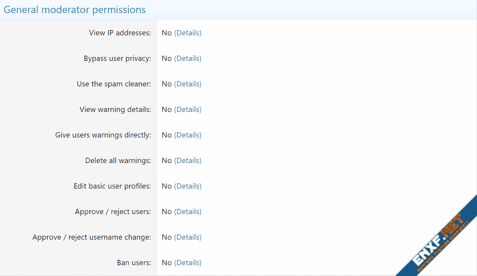The height and width of the screenshot is (276, 477).
Task: Open Details for Approve / reject users
Action: pos(188,212)
